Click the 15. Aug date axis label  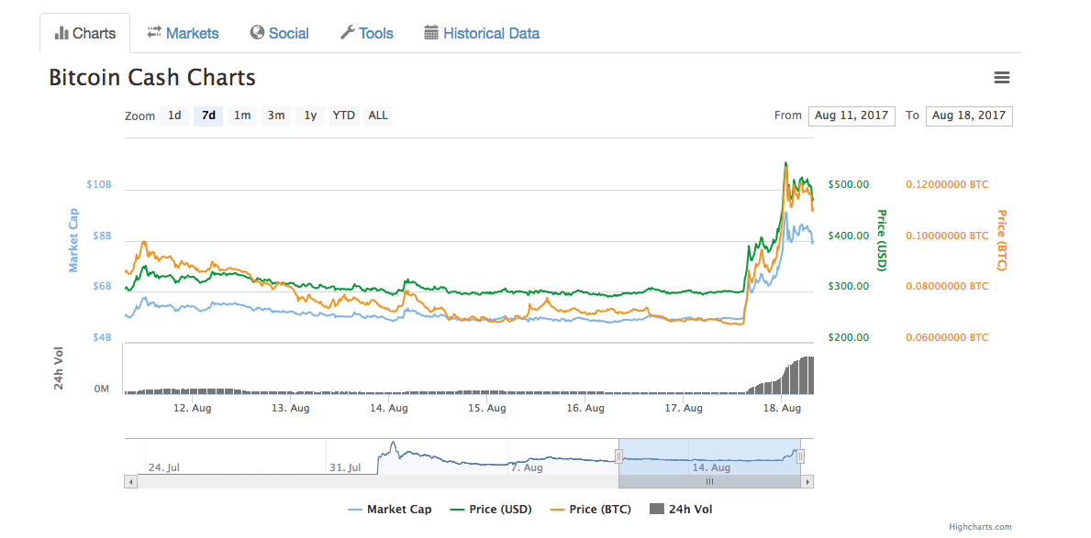[486, 409]
